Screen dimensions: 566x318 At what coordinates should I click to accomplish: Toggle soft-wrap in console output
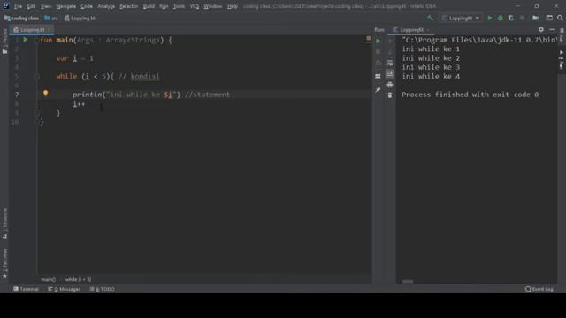(x=390, y=63)
